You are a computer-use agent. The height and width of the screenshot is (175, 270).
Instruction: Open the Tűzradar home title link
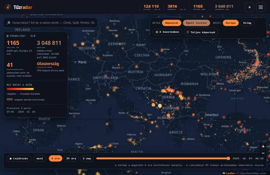[23, 7]
